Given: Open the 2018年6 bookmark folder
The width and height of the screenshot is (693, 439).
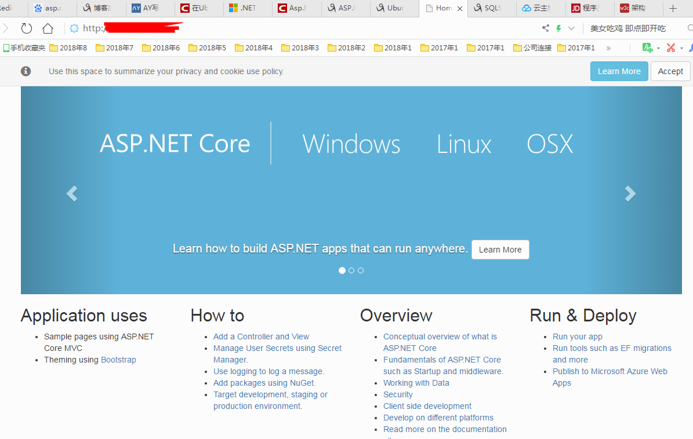Looking at the screenshot, I should (x=161, y=47).
